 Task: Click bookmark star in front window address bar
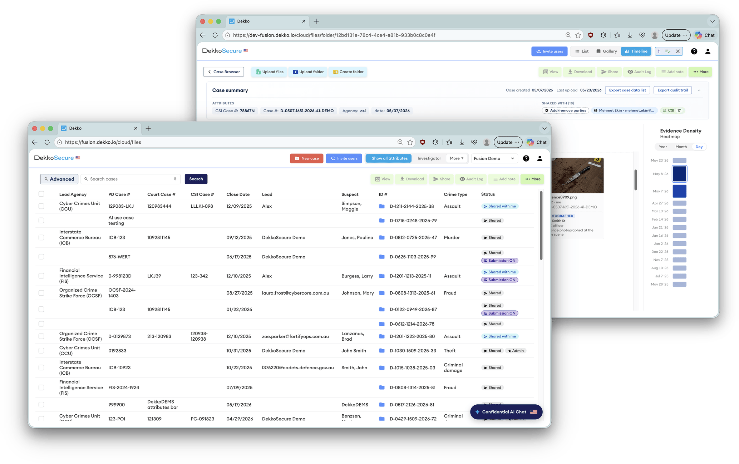click(x=410, y=142)
